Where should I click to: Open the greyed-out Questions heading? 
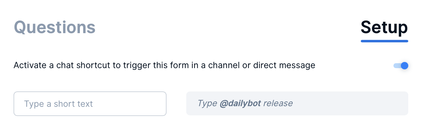point(55,28)
